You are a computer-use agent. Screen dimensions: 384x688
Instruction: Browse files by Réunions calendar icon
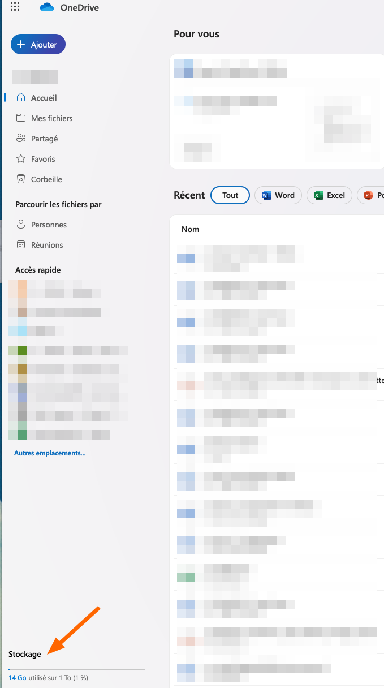(21, 245)
